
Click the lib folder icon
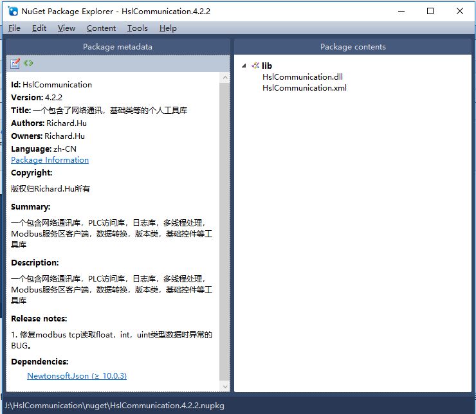click(x=255, y=65)
